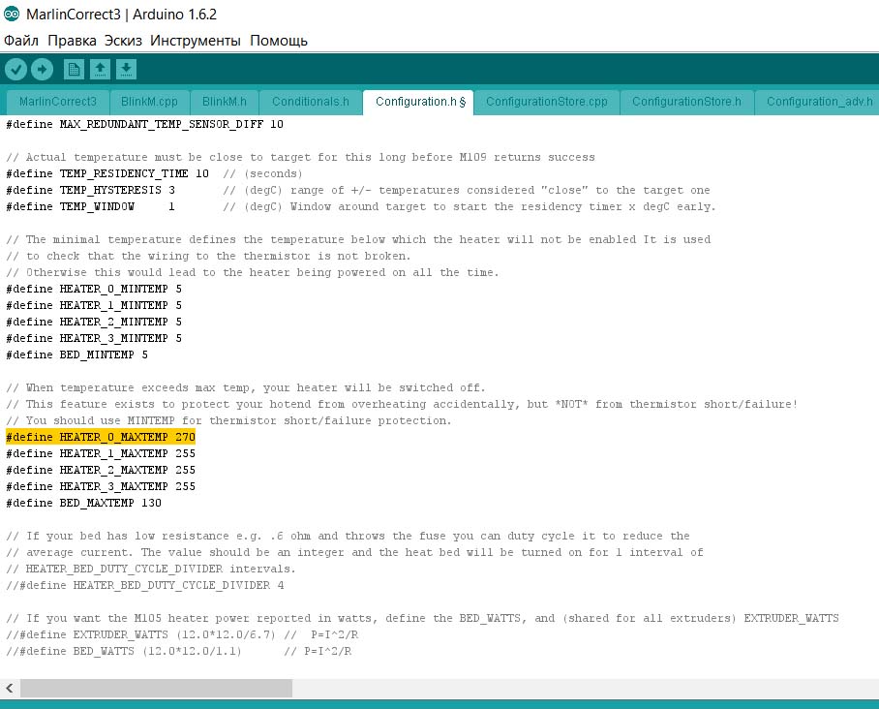Open the Инструменты menu
The height and width of the screenshot is (709, 879).
pos(195,41)
